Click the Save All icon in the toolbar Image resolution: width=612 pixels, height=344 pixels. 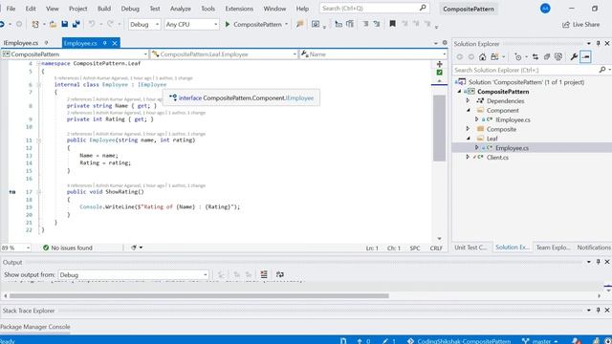(76, 24)
